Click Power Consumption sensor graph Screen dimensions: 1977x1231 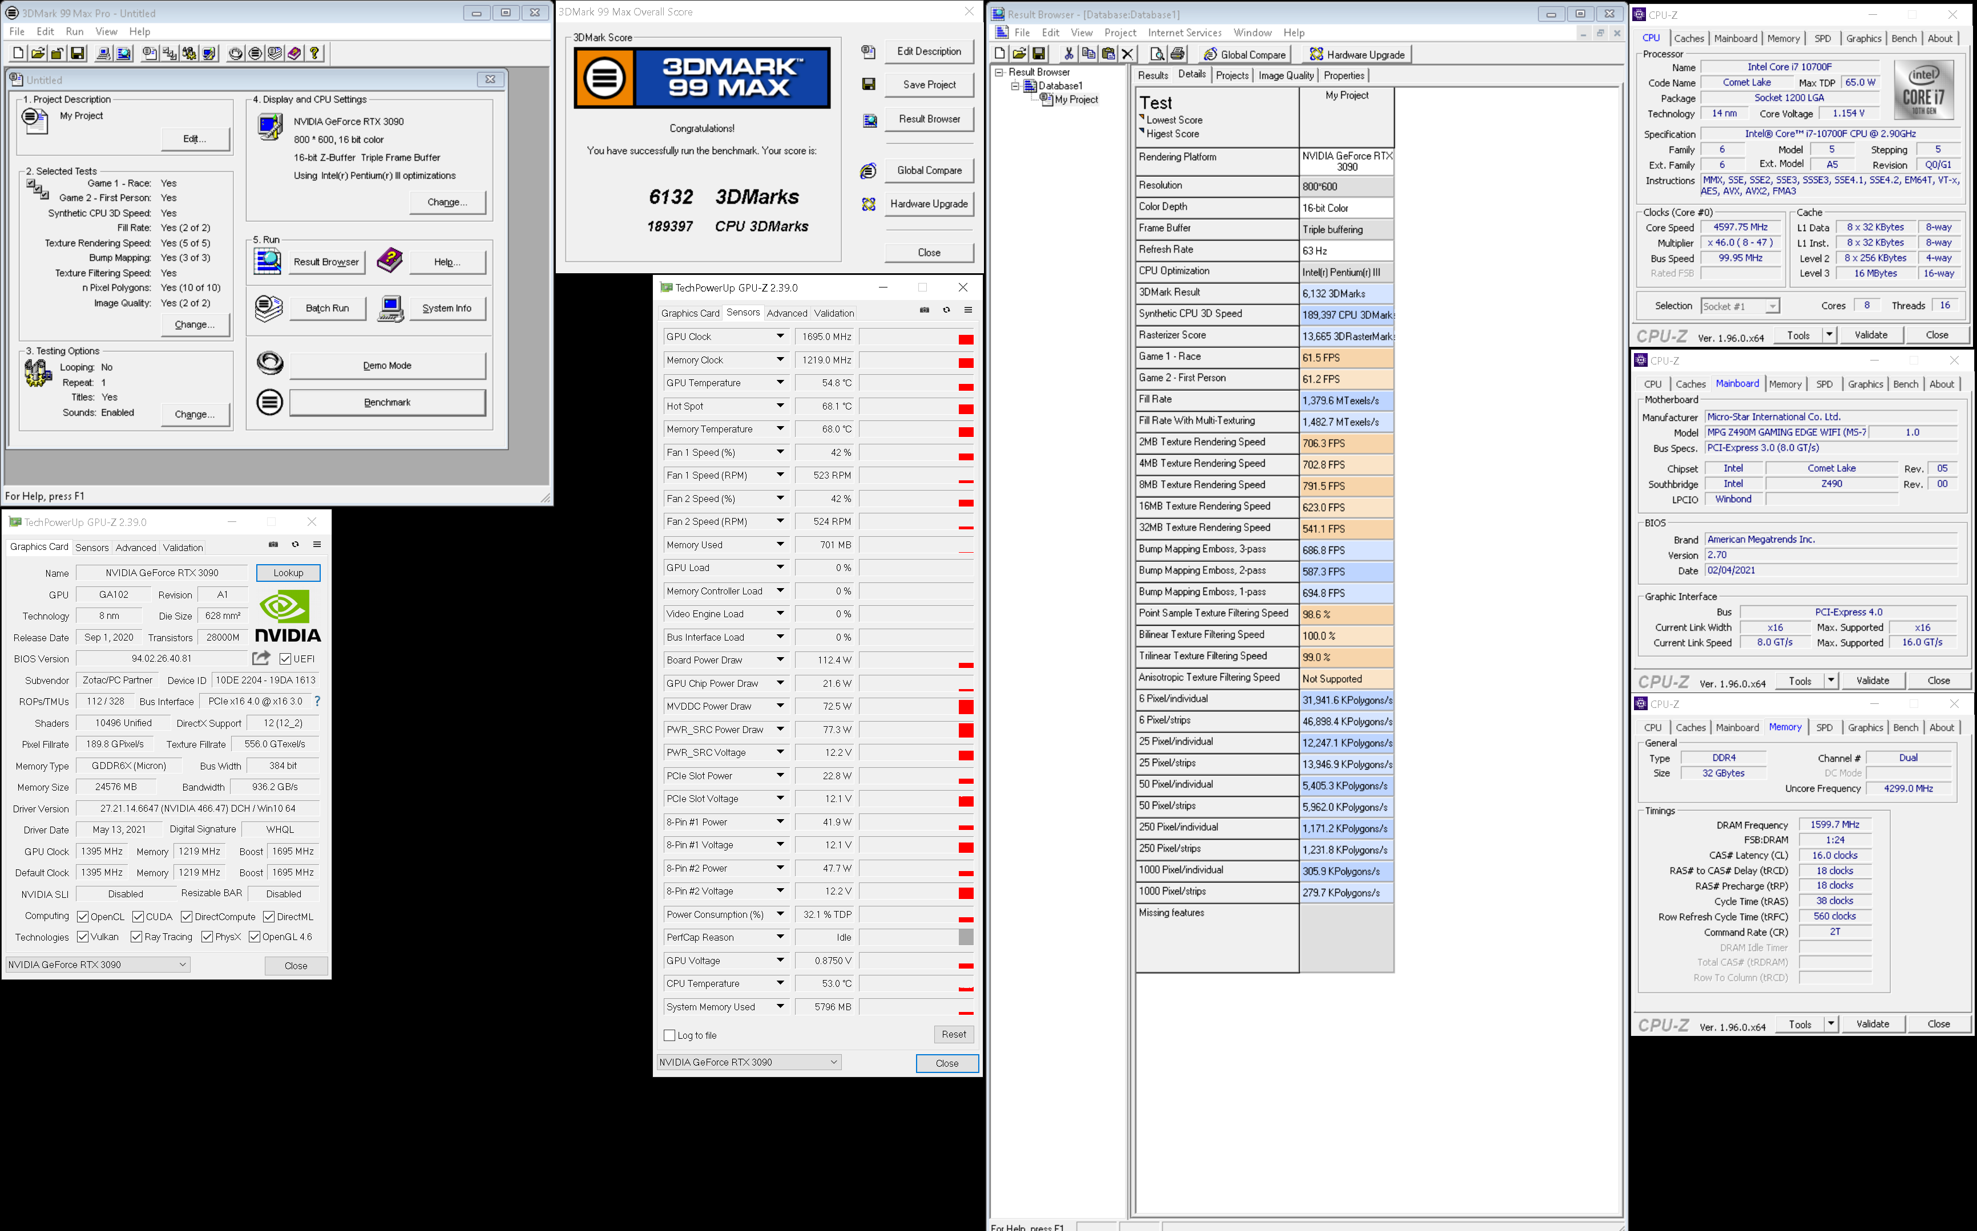click(x=917, y=915)
